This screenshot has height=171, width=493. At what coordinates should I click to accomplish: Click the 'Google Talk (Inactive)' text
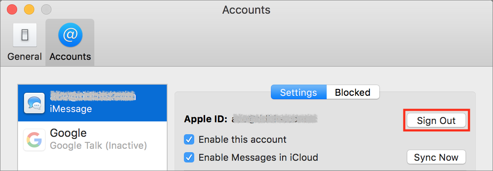click(99, 146)
